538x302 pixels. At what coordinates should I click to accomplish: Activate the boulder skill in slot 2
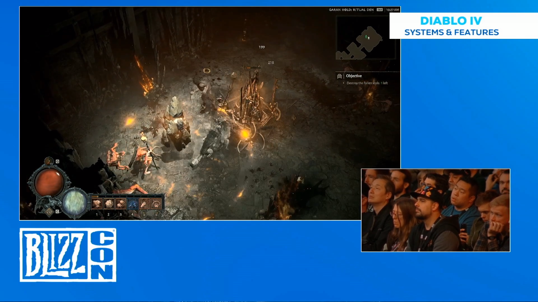[109, 204]
